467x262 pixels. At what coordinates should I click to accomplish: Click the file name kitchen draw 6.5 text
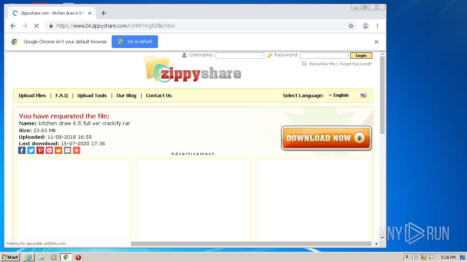[84, 123]
